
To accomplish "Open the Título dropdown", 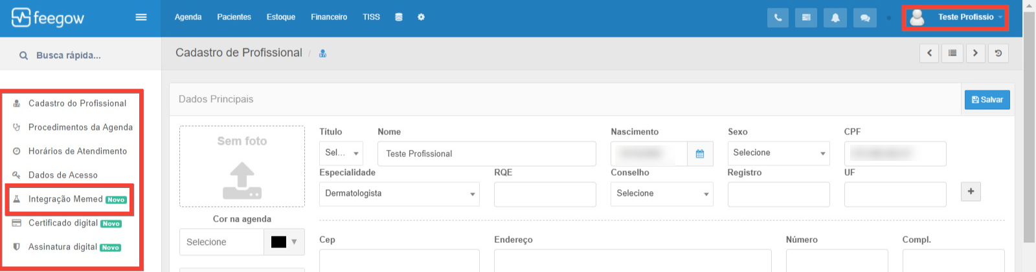I will click(341, 153).
